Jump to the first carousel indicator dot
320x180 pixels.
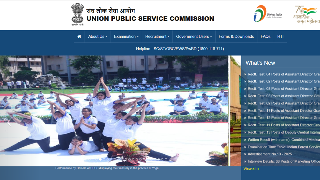point(86,159)
